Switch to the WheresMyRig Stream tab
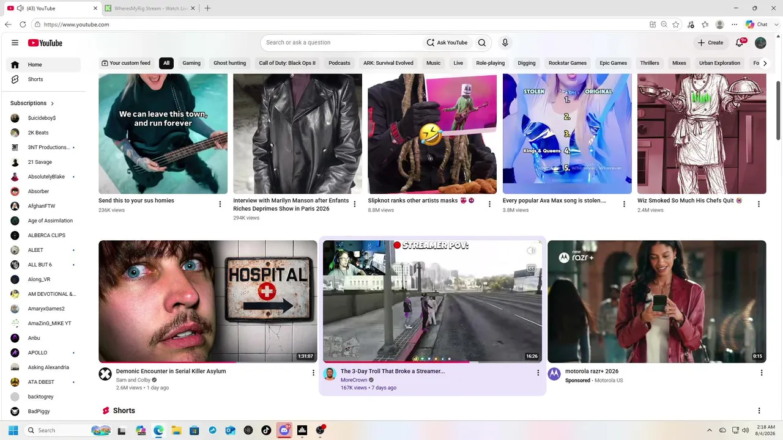The height and width of the screenshot is (440, 783). coord(150,9)
